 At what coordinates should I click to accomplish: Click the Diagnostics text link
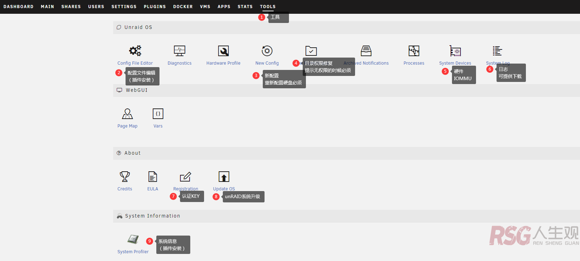[x=180, y=63]
